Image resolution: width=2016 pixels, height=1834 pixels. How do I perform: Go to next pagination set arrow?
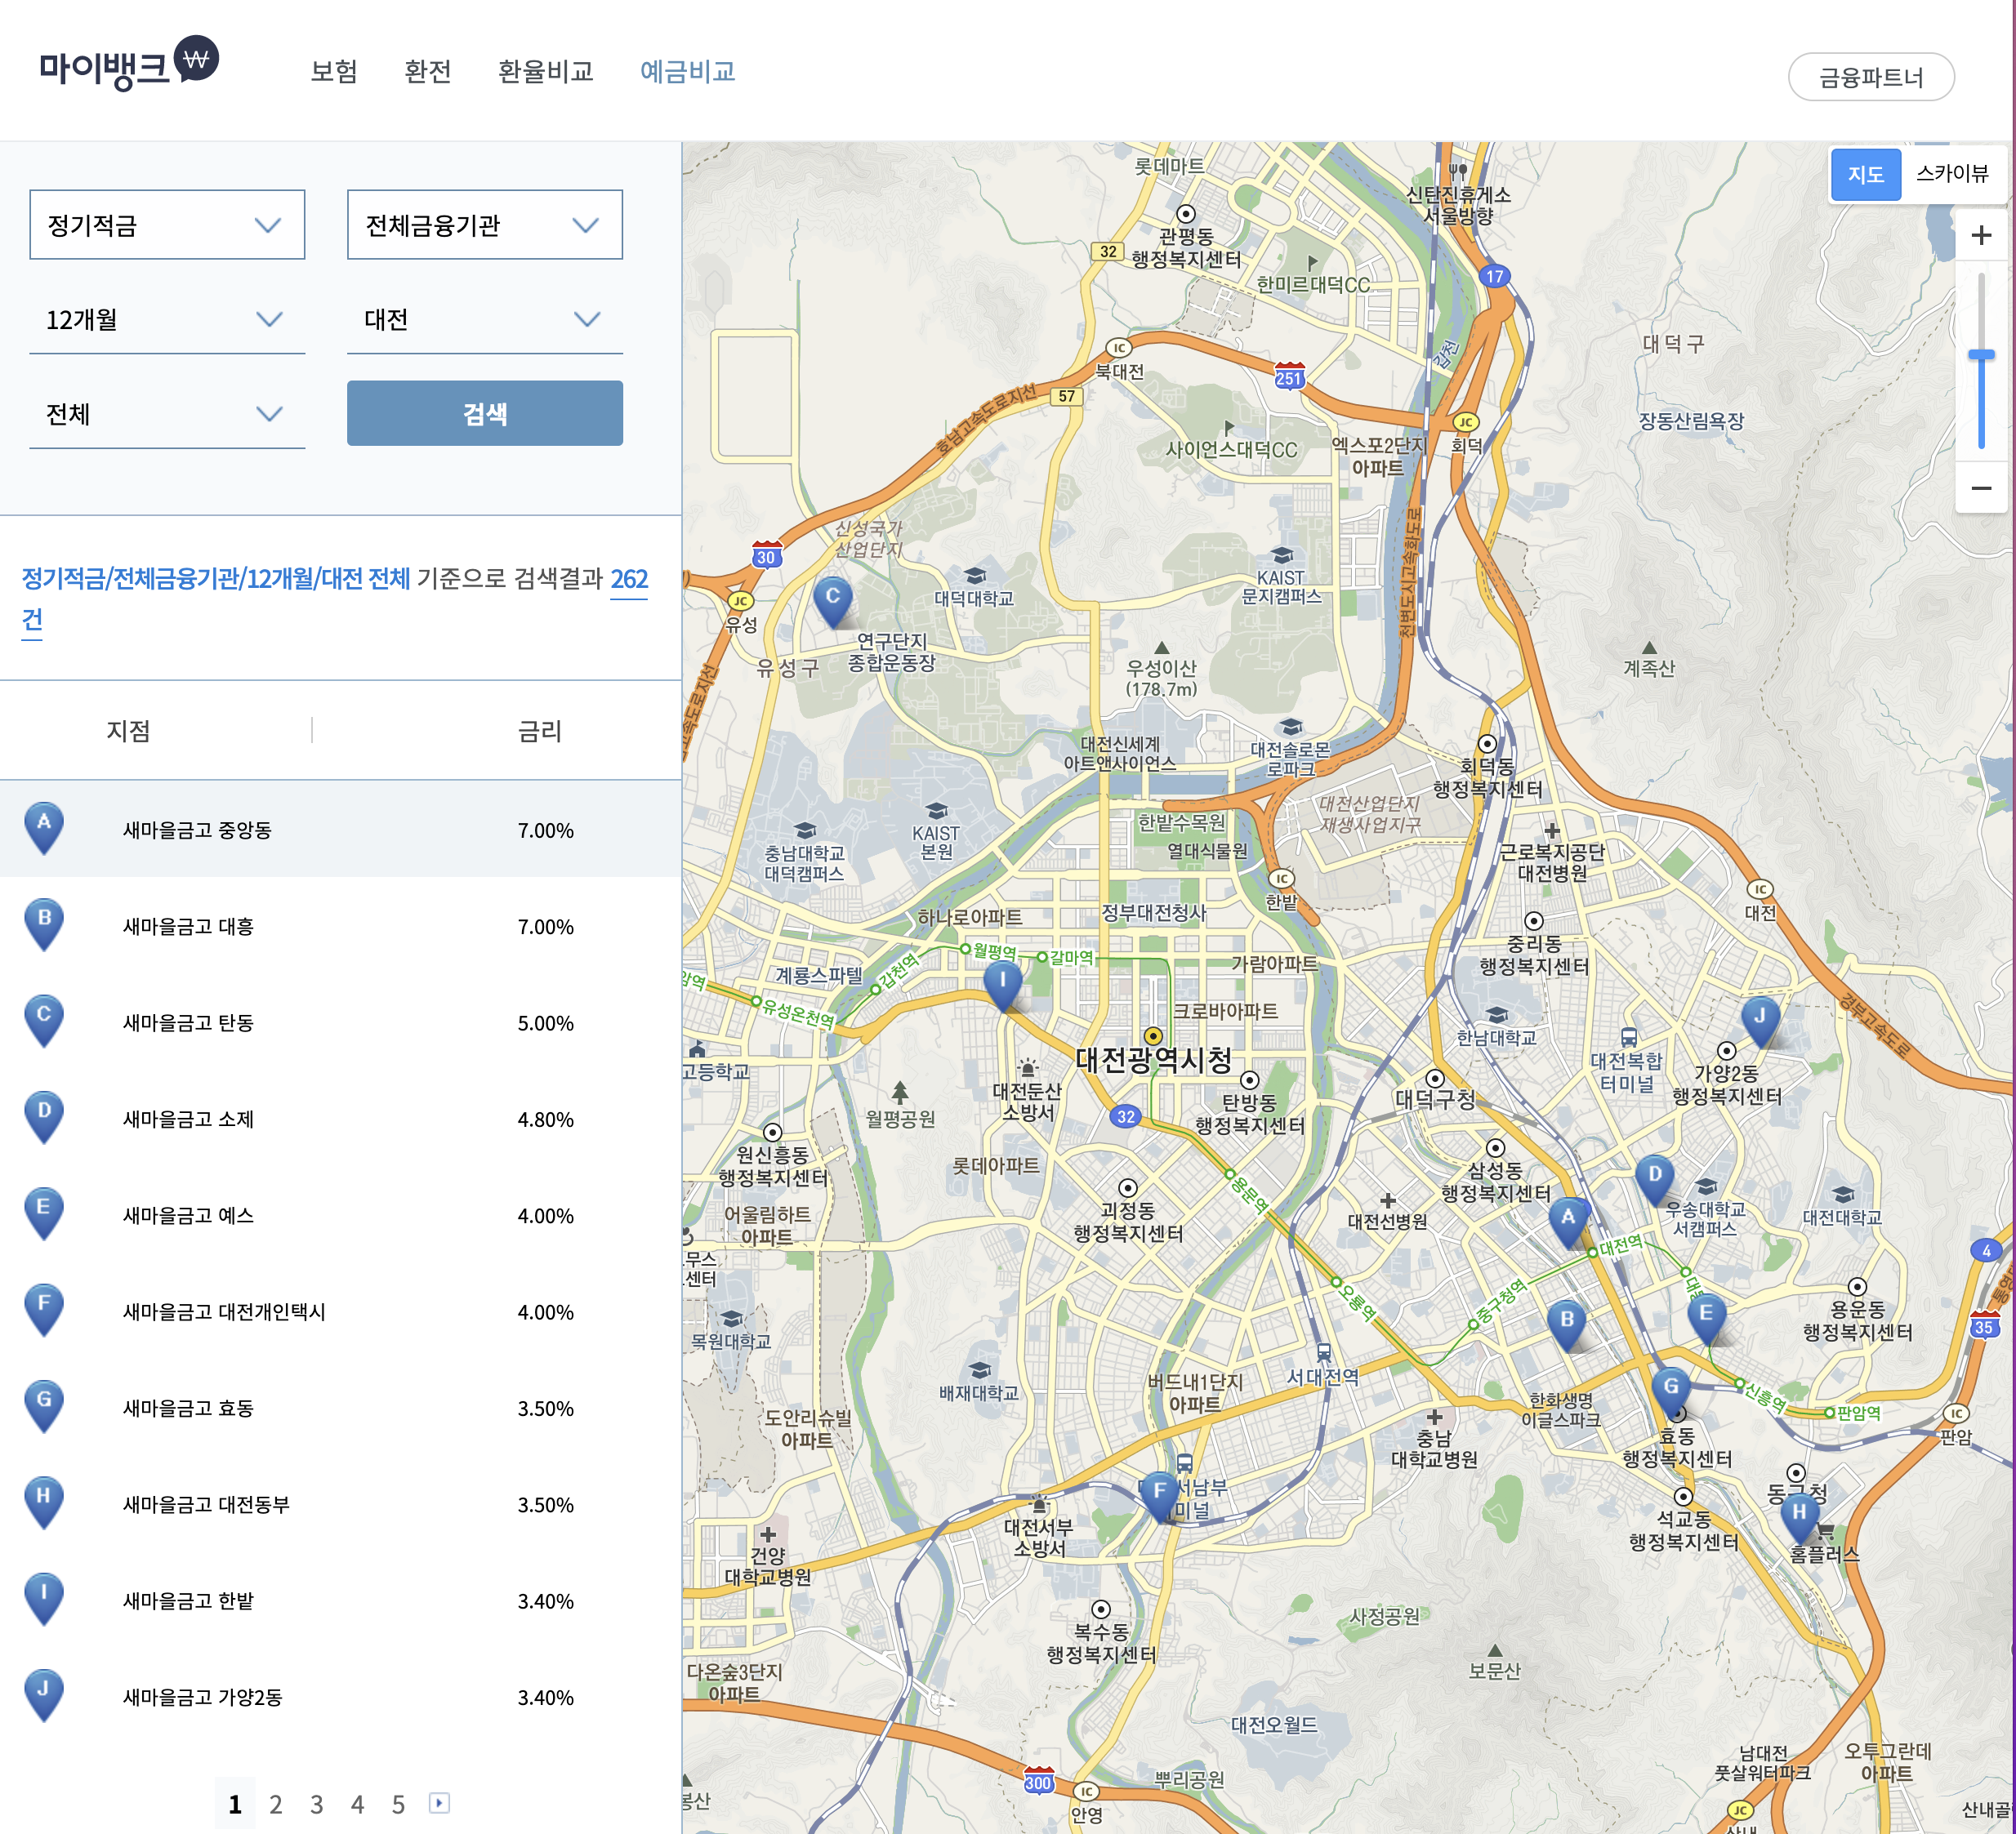(x=439, y=1802)
